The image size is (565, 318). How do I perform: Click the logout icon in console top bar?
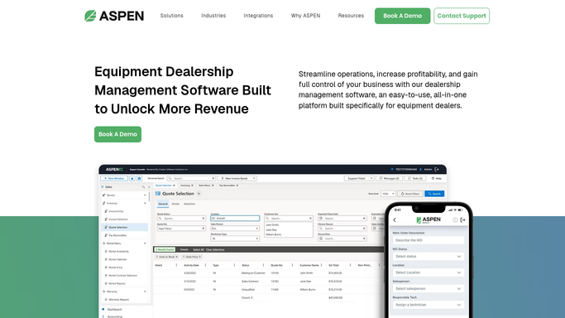(x=437, y=169)
